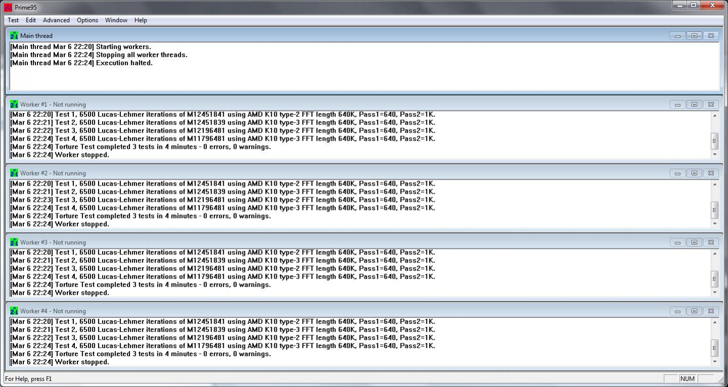
Task: Click Worker #1 'Test 1' log line
Action: pos(223,114)
